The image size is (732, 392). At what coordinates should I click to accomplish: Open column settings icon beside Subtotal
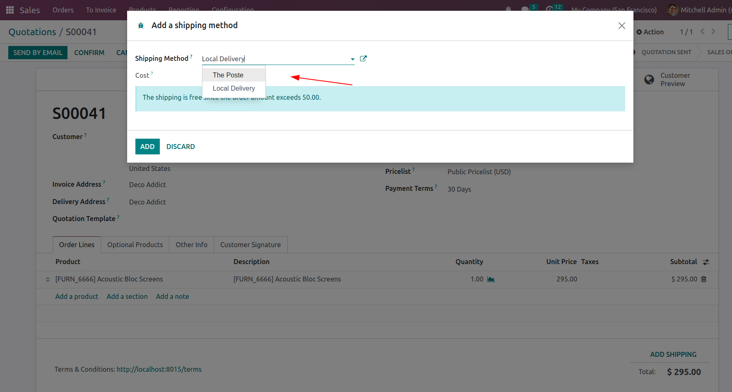point(706,262)
